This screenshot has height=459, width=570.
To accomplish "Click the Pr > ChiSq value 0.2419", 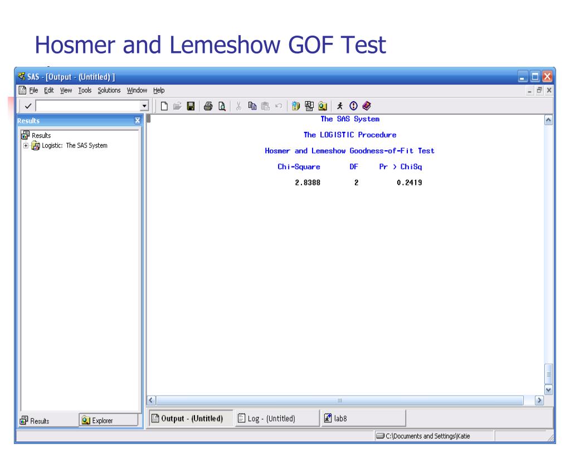I will 410,182.
